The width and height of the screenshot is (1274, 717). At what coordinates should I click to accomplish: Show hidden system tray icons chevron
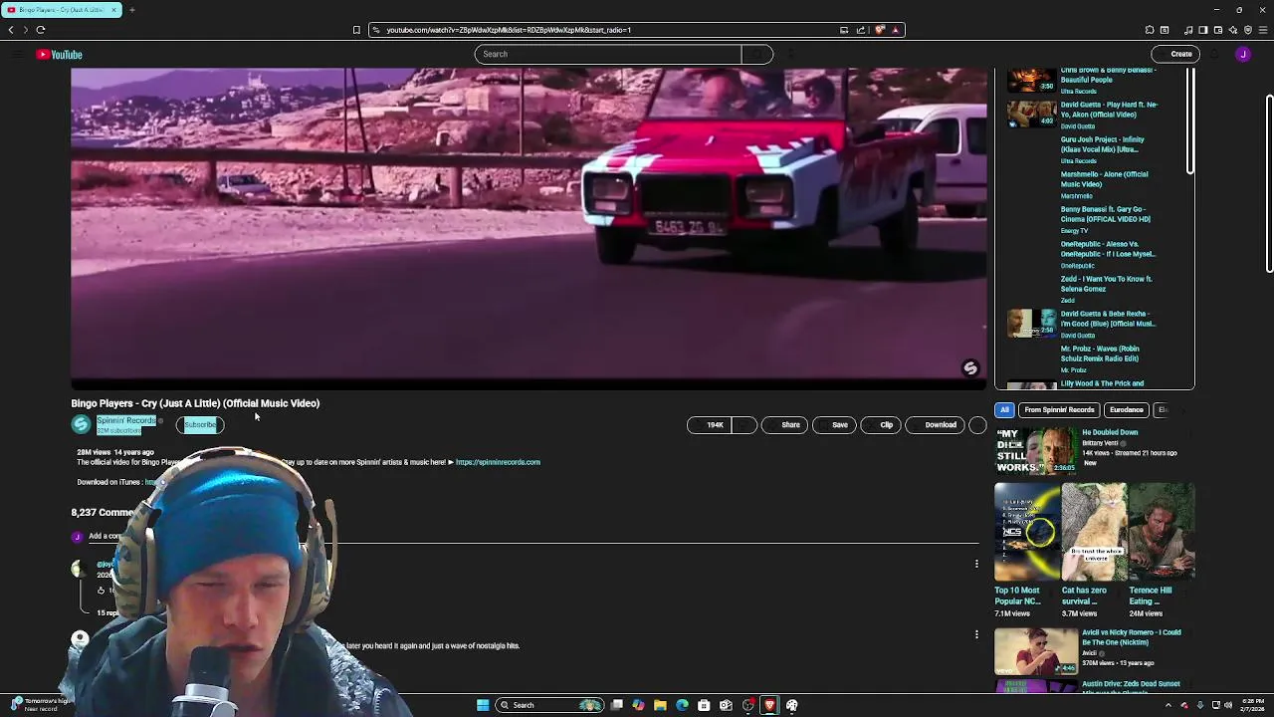coord(1169,705)
